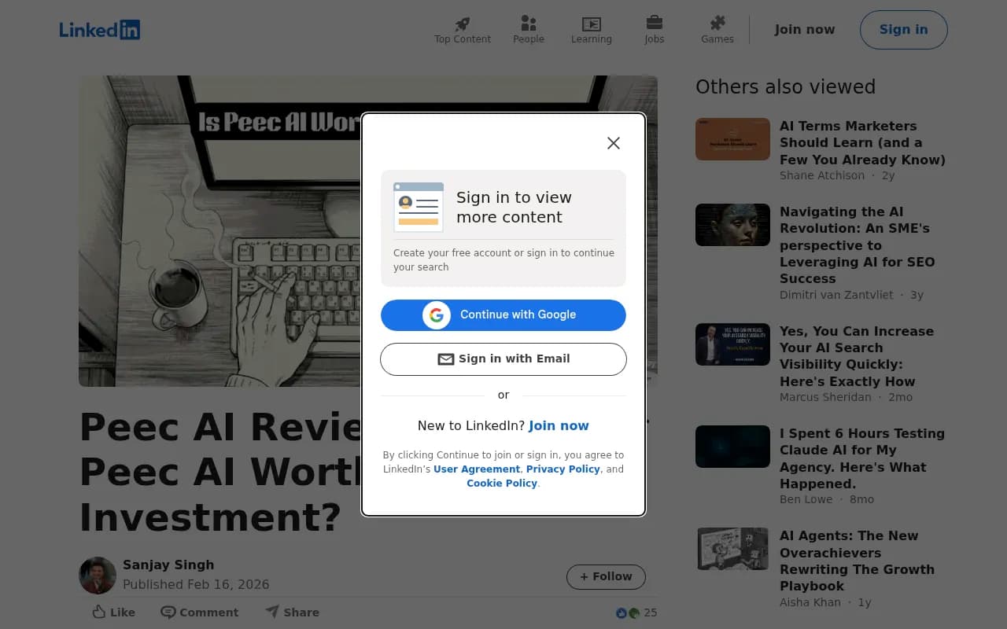Screen dimensions: 1007x629
Task: Open 'AI Agents: The New Overachievers' article
Action: 857,561
